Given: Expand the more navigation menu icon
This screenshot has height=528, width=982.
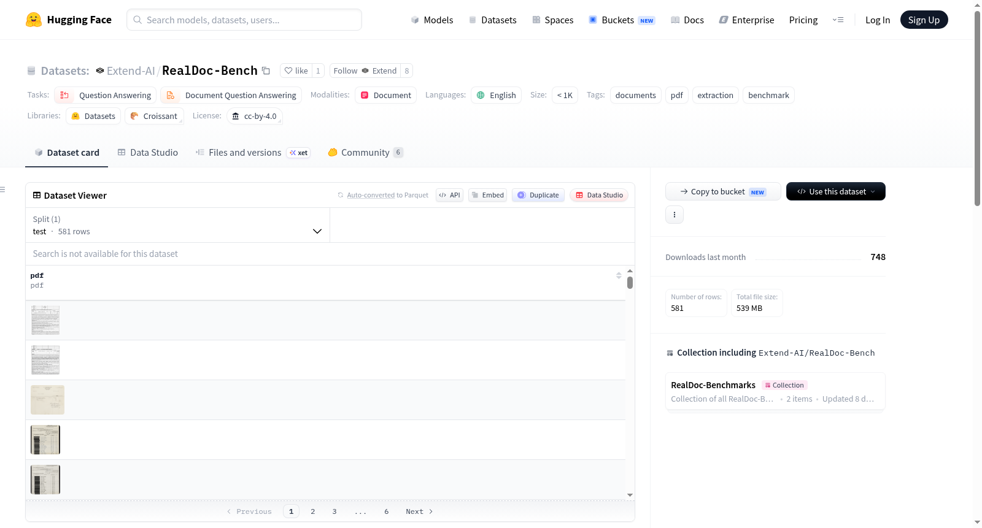Looking at the screenshot, I should [x=838, y=20].
